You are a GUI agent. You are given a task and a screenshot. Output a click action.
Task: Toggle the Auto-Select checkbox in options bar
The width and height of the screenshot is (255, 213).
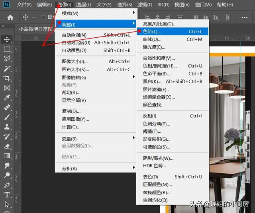tap(43, 17)
